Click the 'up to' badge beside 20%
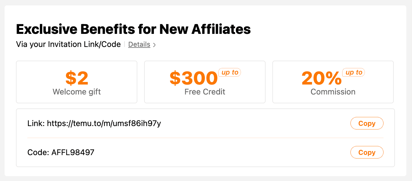 click(x=353, y=72)
